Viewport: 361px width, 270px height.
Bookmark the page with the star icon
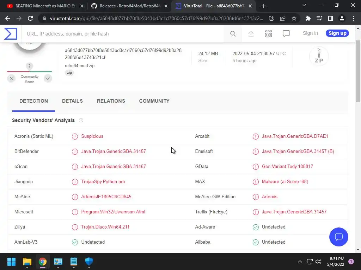click(294, 18)
